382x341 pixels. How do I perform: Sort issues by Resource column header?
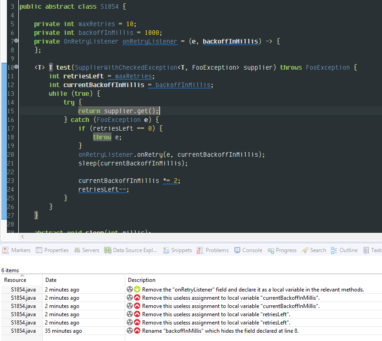[15, 280]
